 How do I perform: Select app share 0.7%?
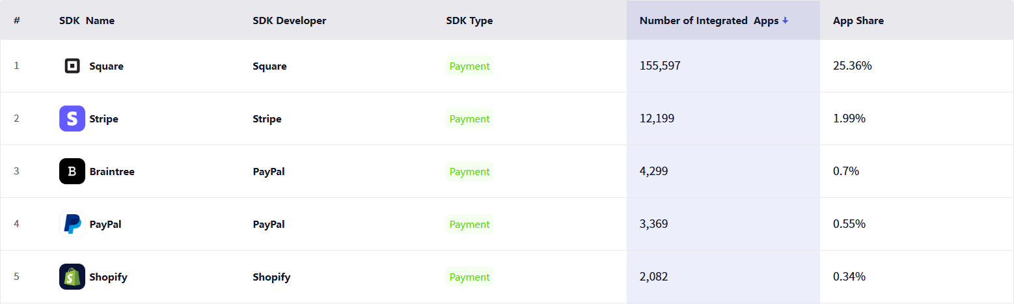[846, 171]
